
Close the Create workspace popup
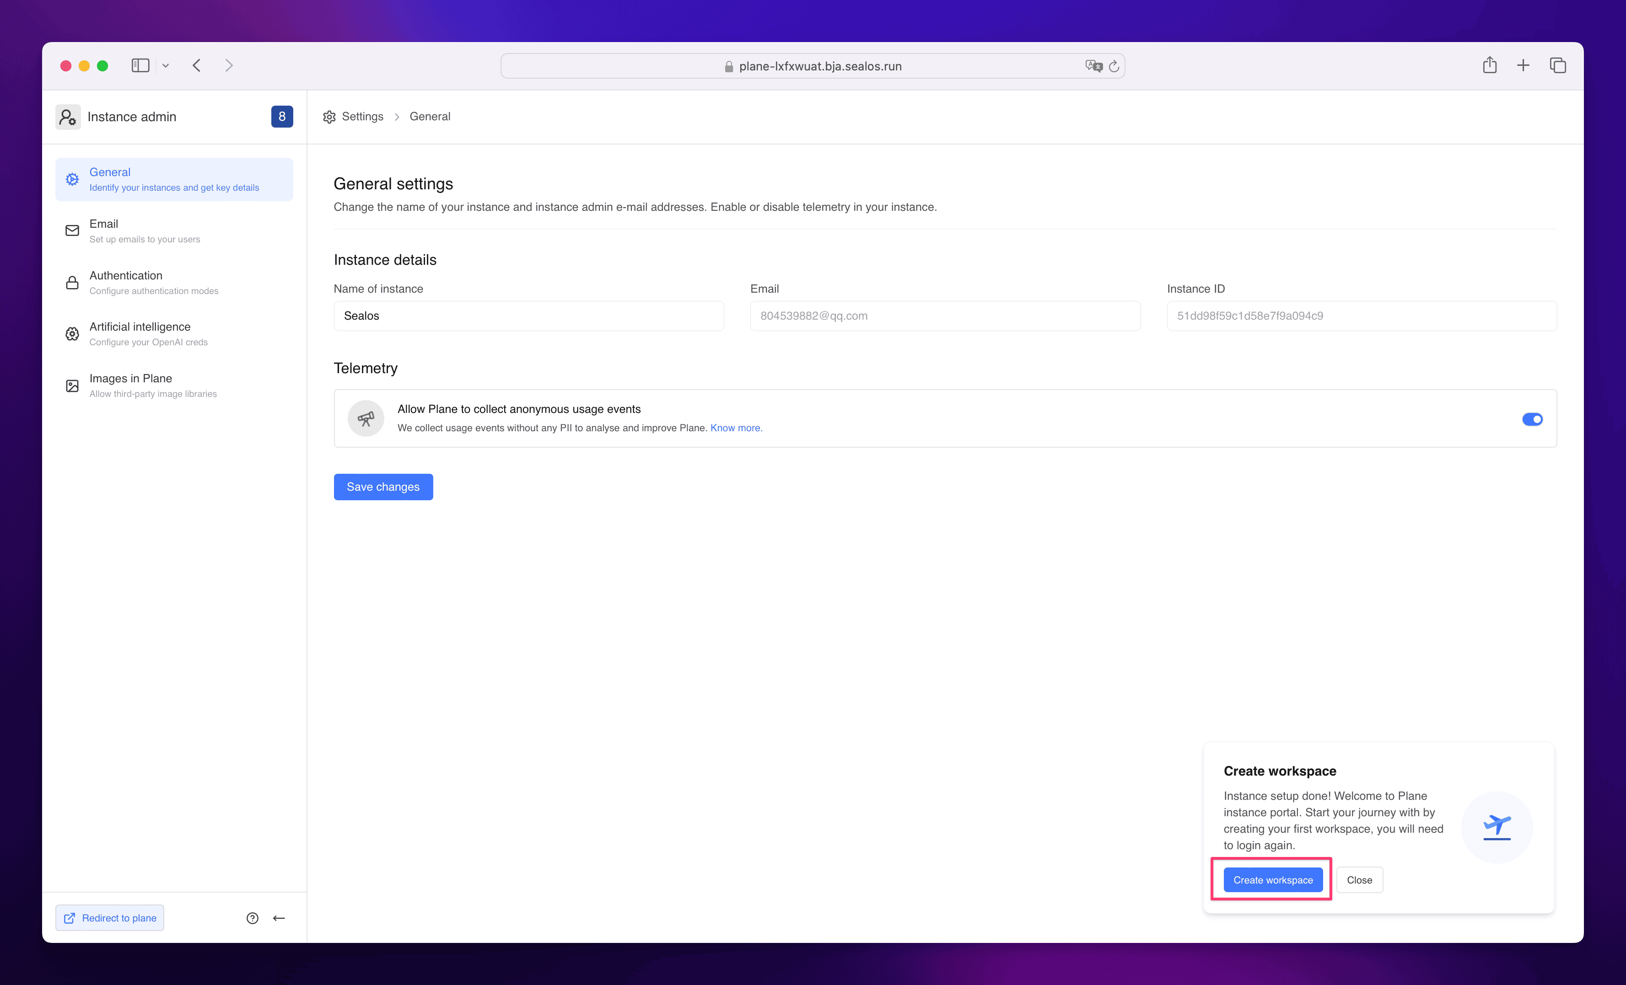1359,880
